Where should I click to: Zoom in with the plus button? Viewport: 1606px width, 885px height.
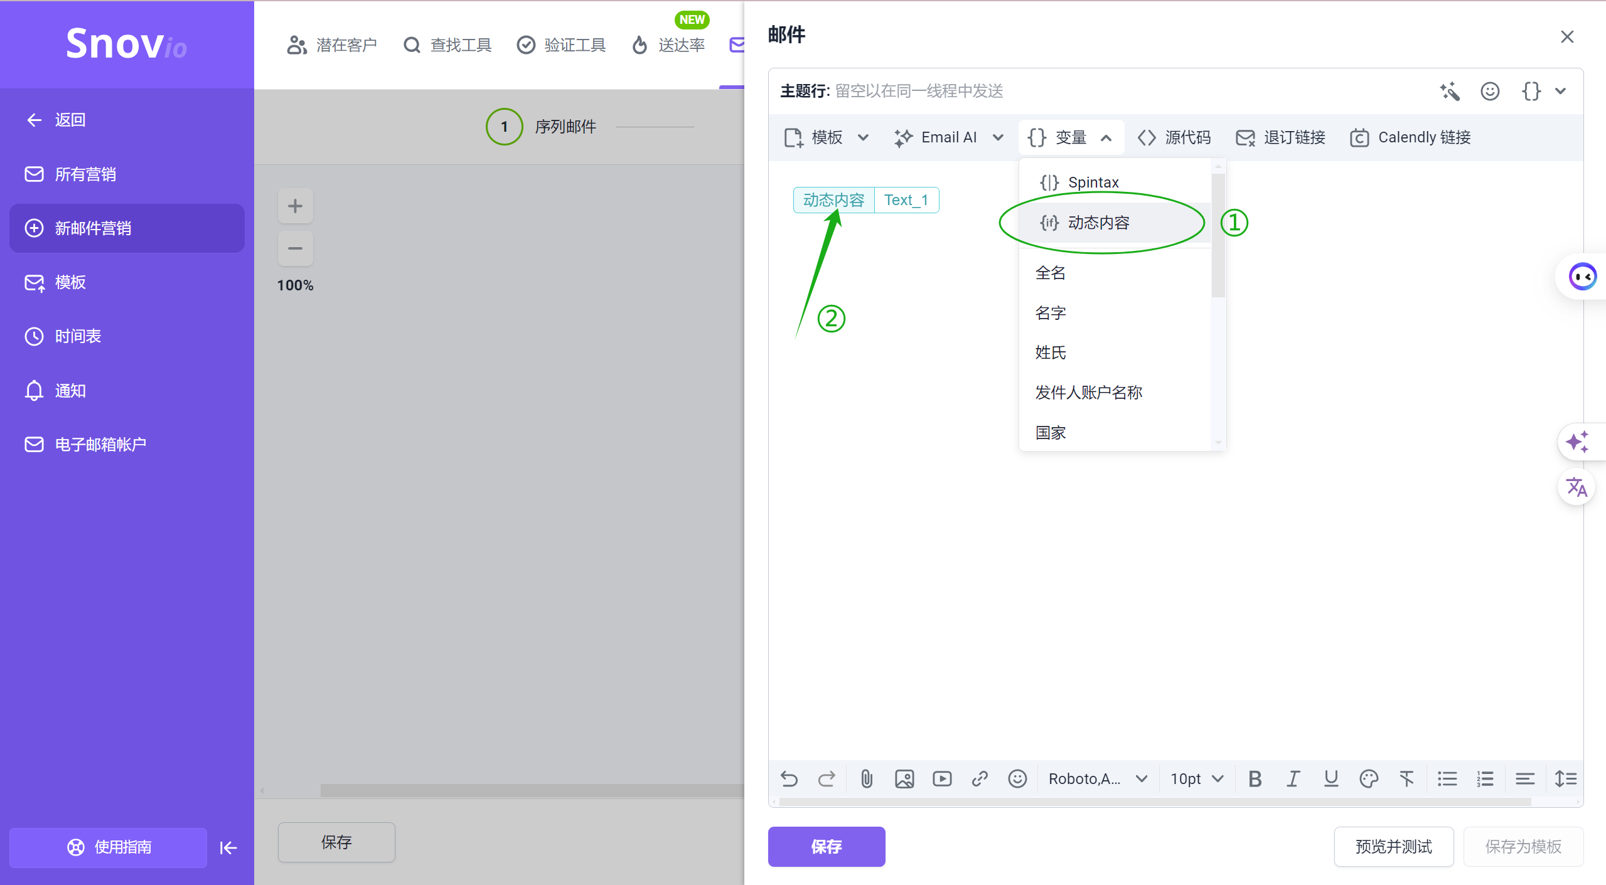(x=295, y=206)
